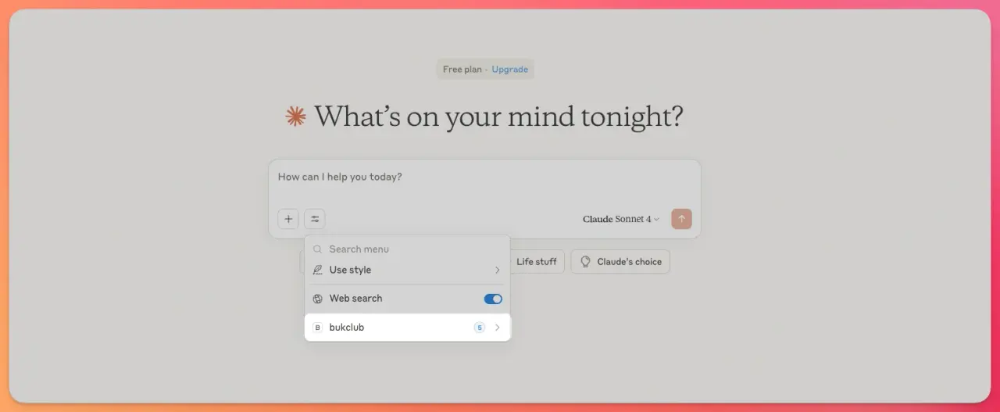Open the Claude Sonnet 4 model selector

[x=621, y=219]
